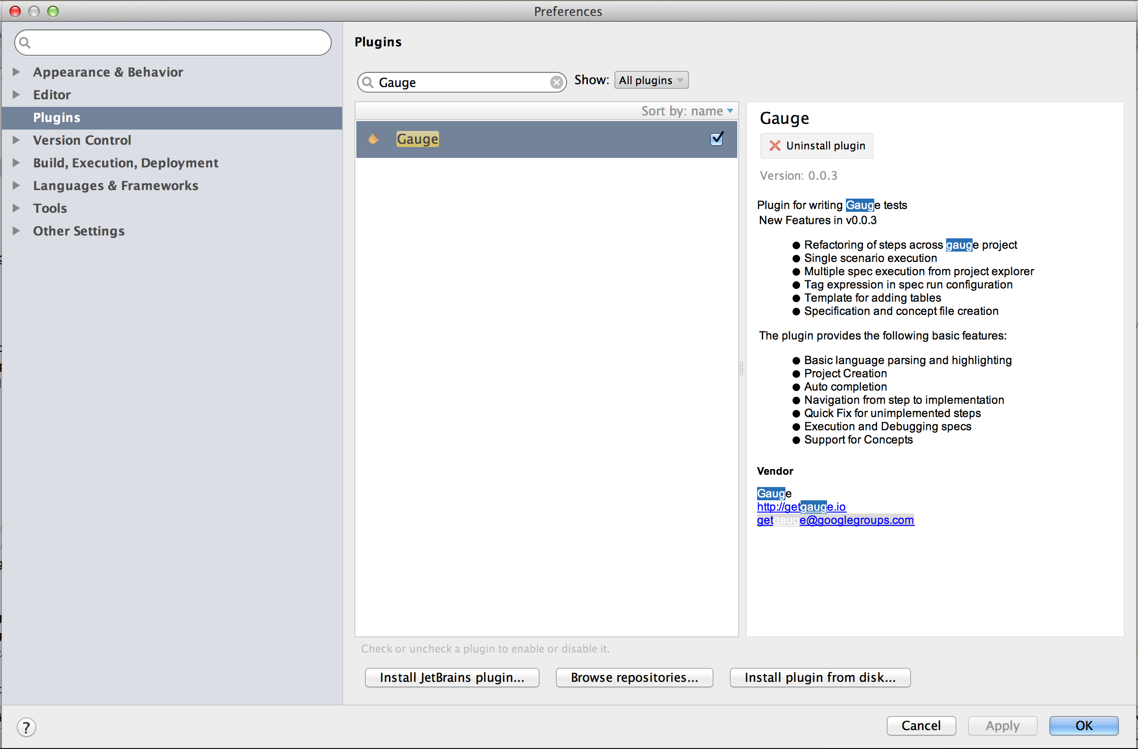Expand Appearance & Behavior section
This screenshot has width=1138, height=749.
16,72
